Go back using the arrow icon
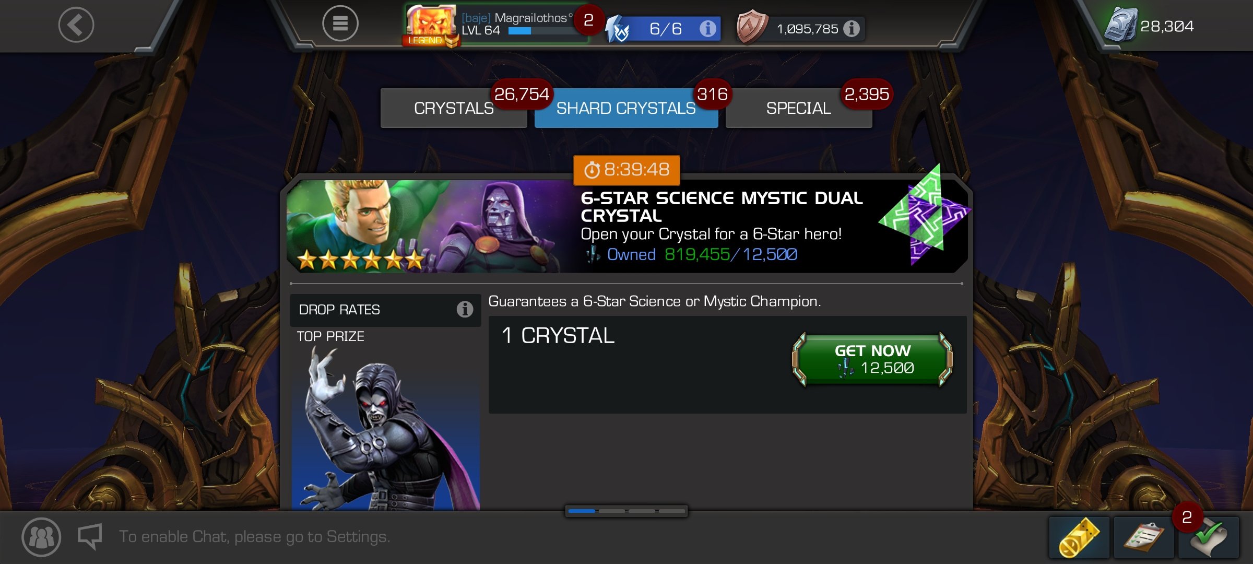The height and width of the screenshot is (564, 1253). tap(76, 25)
